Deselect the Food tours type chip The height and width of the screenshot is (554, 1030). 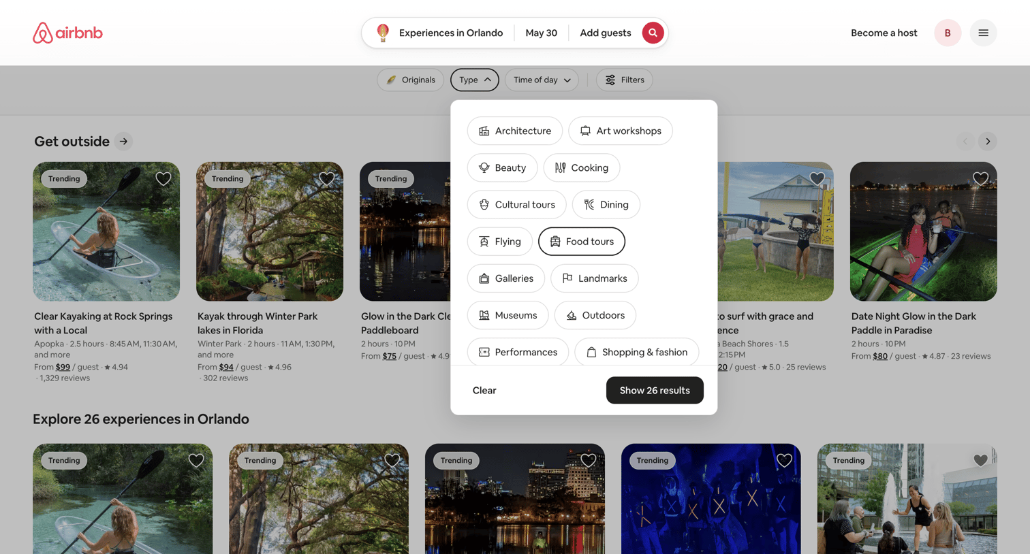[582, 242]
